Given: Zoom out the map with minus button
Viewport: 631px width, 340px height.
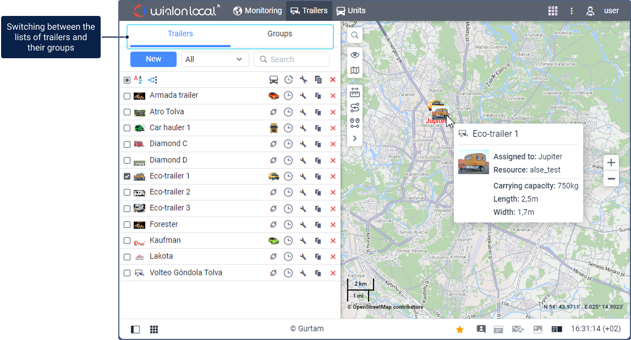Looking at the screenshot, I should pos(611,179).
